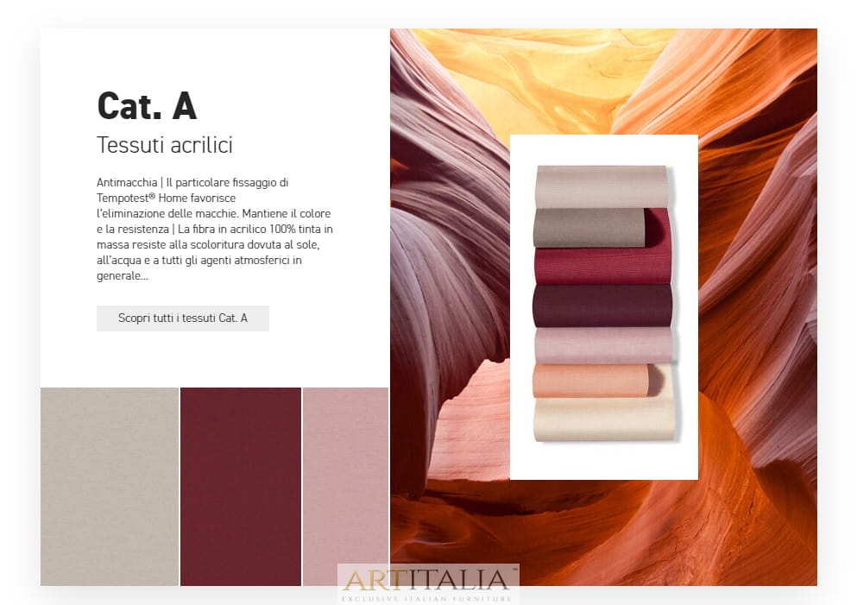Select the taupe fabric roll

589,228
